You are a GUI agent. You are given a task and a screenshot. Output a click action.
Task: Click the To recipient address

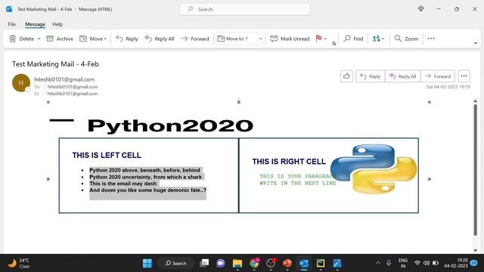73,87
